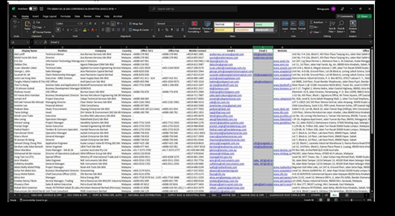Switch to the Insert tab

click(35, 16)
